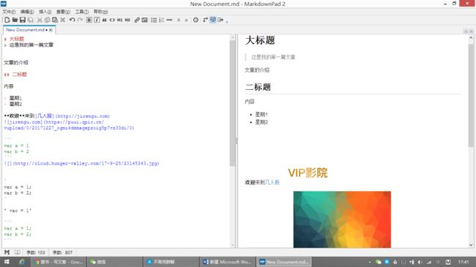This screenshot has width=476, height=267.
Task: Toggle the live preview pane button
Action: coord(213,20)
